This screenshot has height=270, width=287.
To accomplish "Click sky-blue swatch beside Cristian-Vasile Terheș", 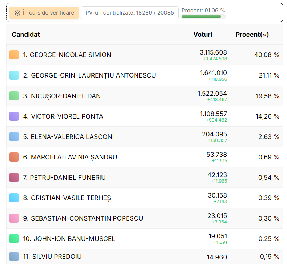I will [14, 198].
